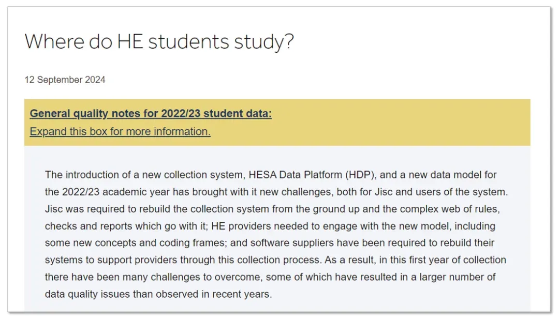This screenshot has height=321, width=559.
Task: Click the line starting 'checks and reports which'
Action: (270, 226)
